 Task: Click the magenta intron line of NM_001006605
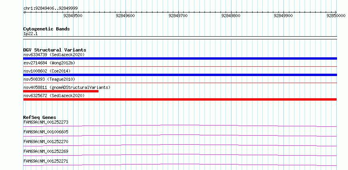coord(180,135)
